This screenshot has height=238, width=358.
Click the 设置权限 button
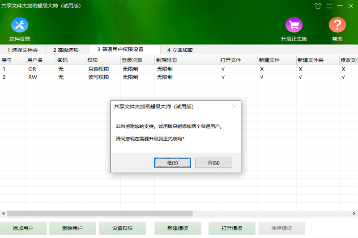[x=122, y=228]
